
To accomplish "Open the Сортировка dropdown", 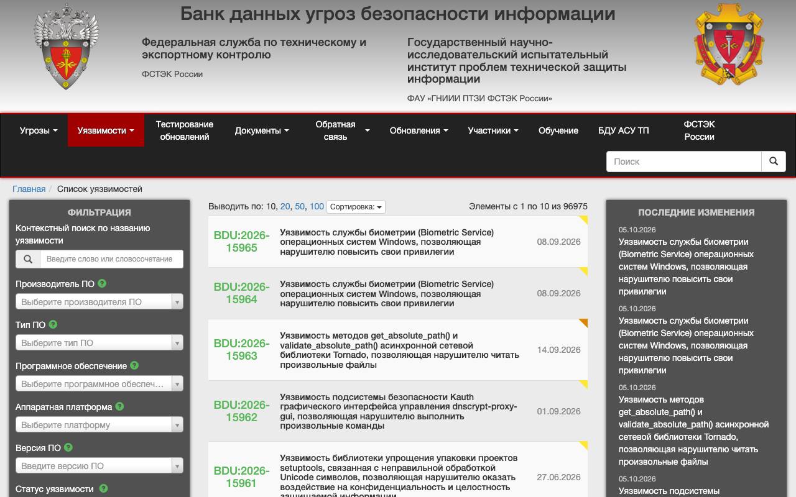I will click(356, 207).
